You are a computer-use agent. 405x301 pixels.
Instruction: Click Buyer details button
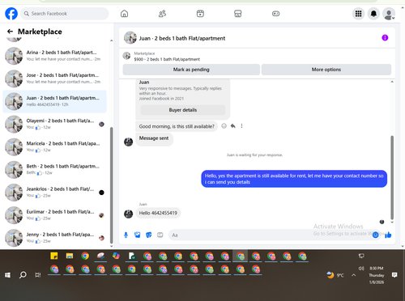pos(183,110)
